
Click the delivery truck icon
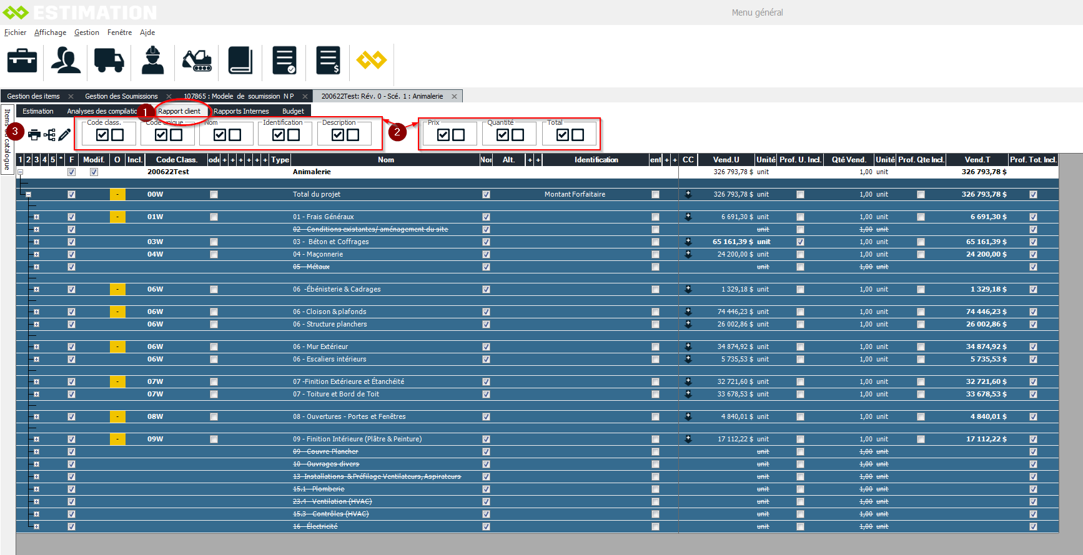(x=109, y=61)
